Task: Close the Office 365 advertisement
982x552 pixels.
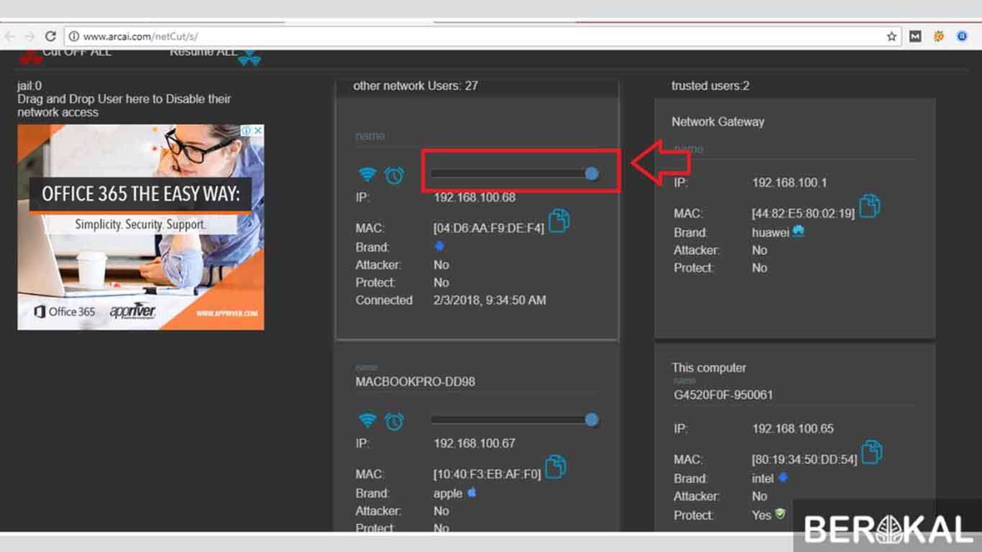Action: coord(257,130)
